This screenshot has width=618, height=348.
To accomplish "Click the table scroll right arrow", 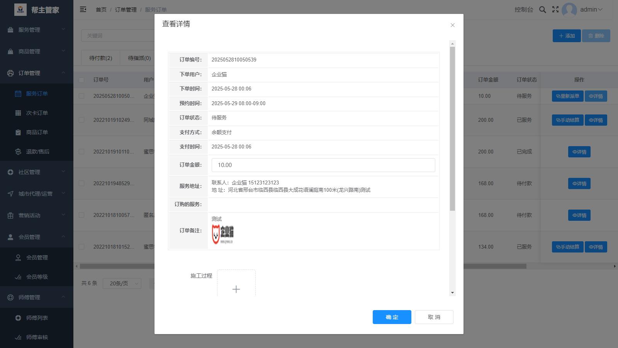I will tap(615, 266).
